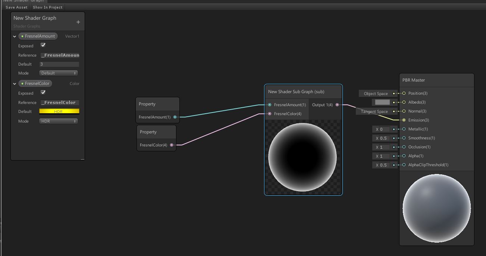
Task: Click the Emission(3) input port
Action: click(x=404, y=120)
